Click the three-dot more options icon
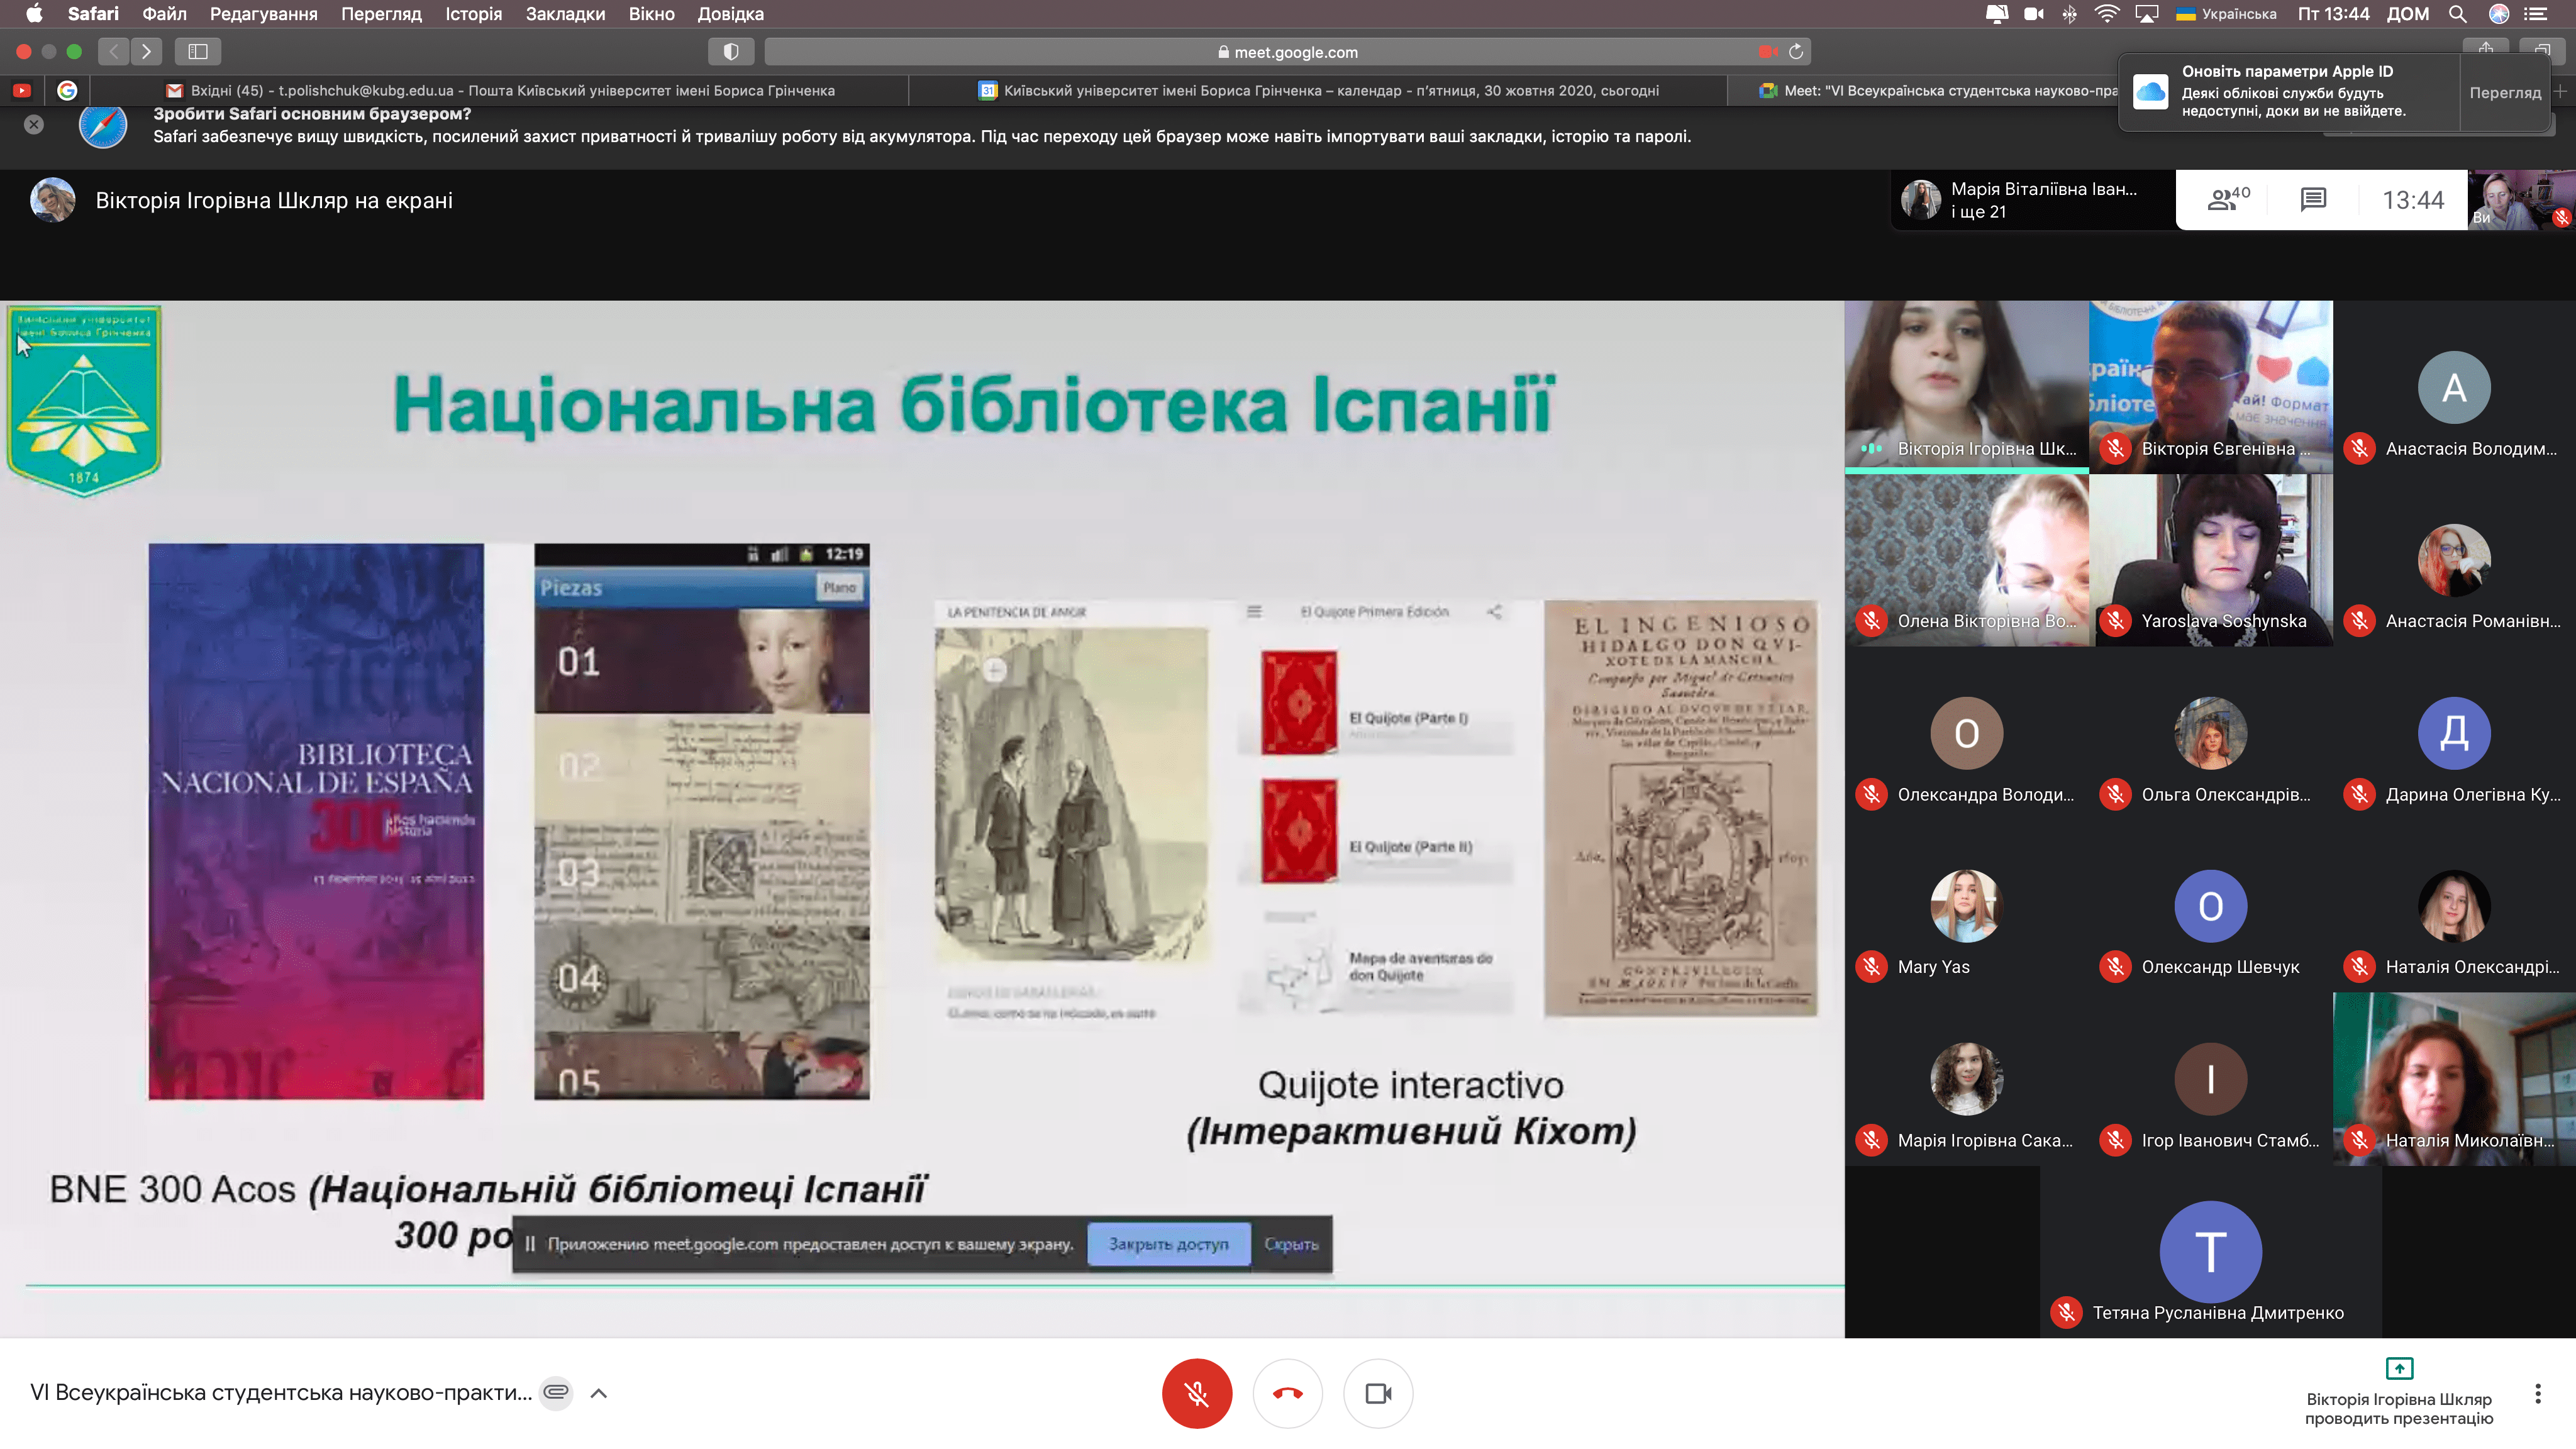The image size is (2576, 1449). 2537,1393
